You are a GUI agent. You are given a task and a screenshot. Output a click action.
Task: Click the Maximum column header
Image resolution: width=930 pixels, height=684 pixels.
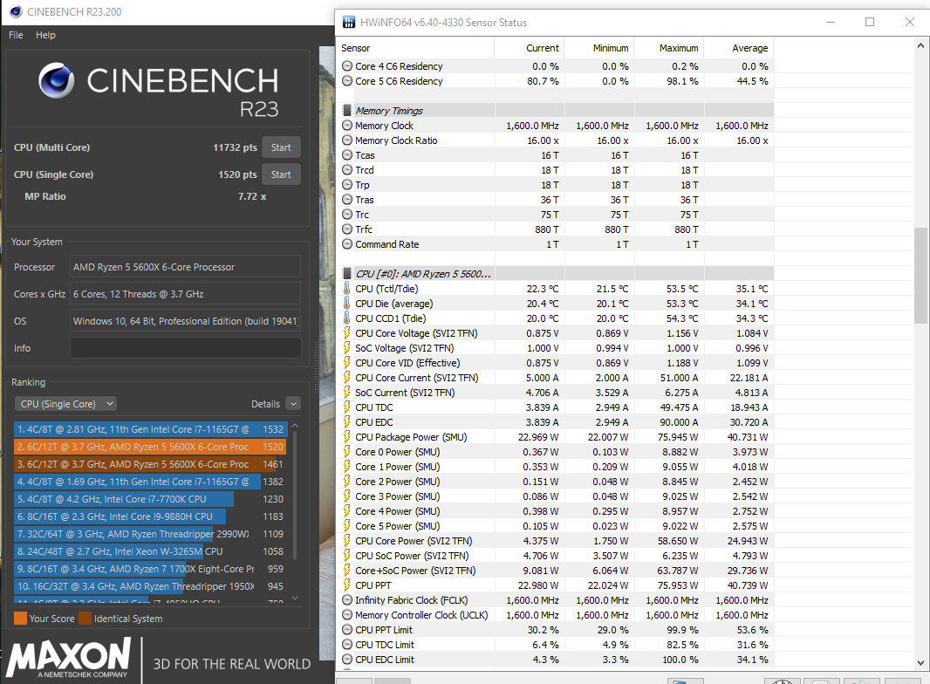click(x=669, y=48)
